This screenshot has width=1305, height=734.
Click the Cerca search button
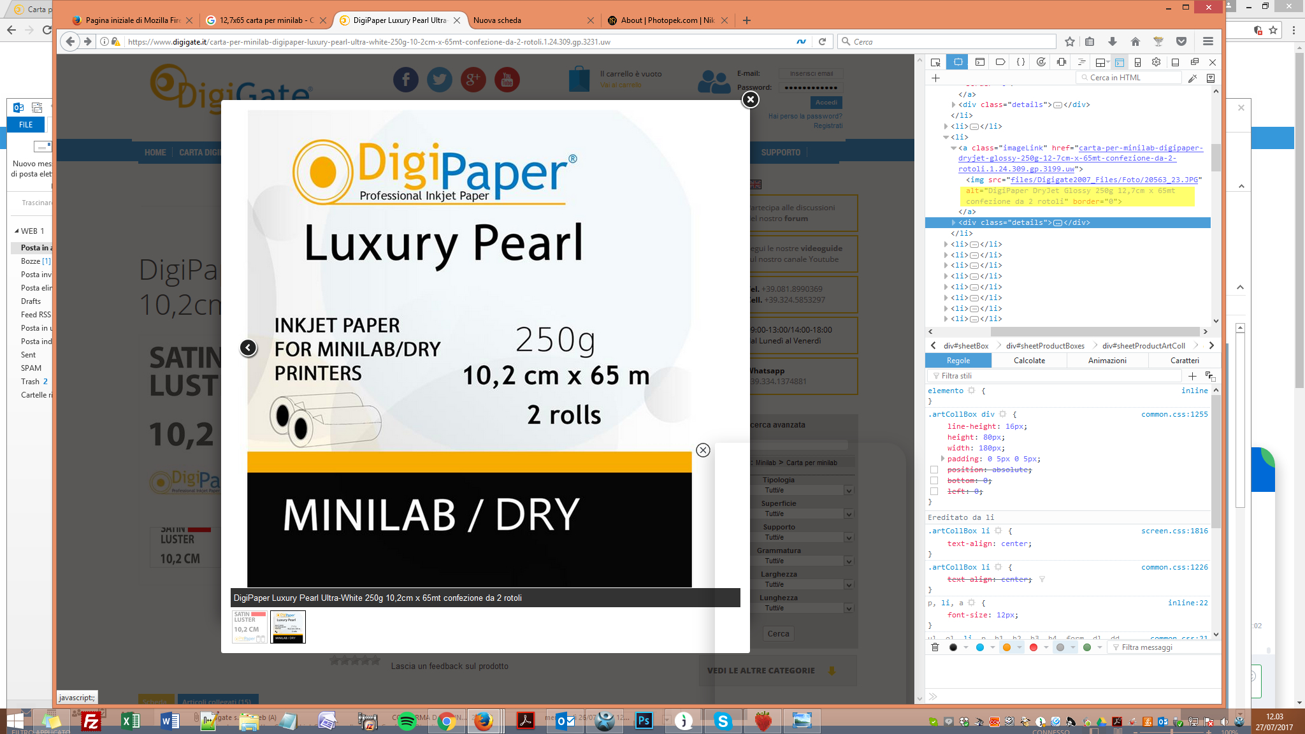[x=778, y=633]
